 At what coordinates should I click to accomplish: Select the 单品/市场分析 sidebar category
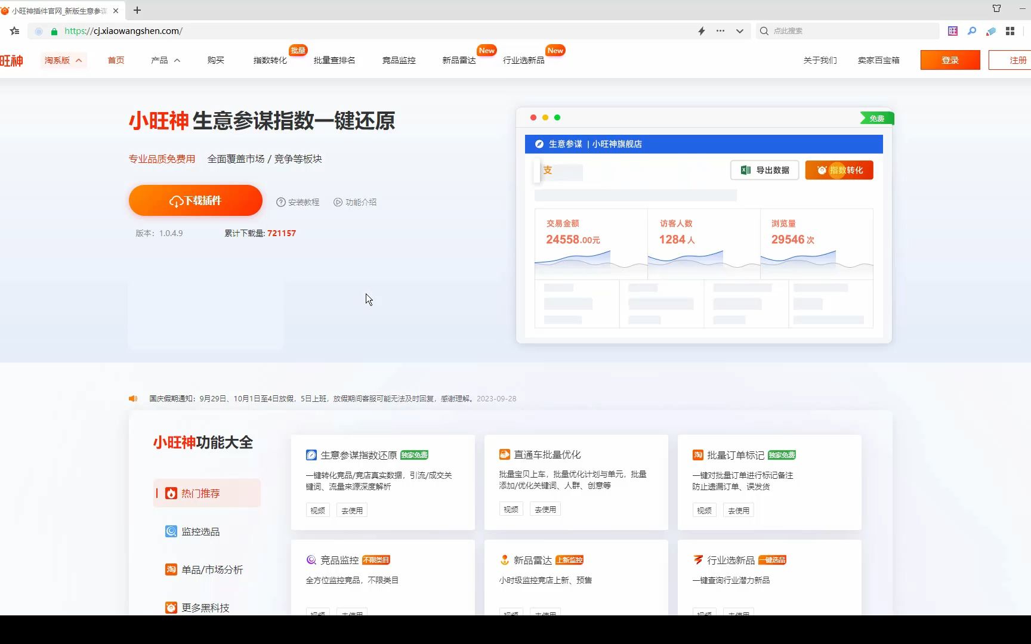(204, 569)
